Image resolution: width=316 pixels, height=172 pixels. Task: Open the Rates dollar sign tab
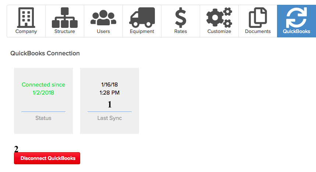tap(181, 21)
